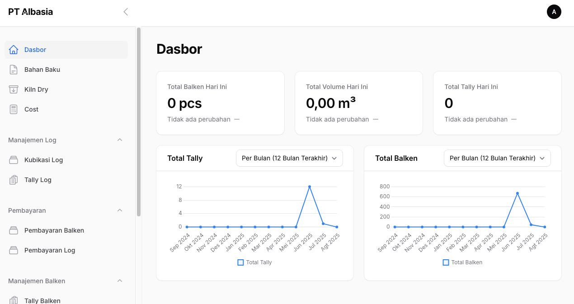Open the Tally Balken menu item

tap(42, 300)
